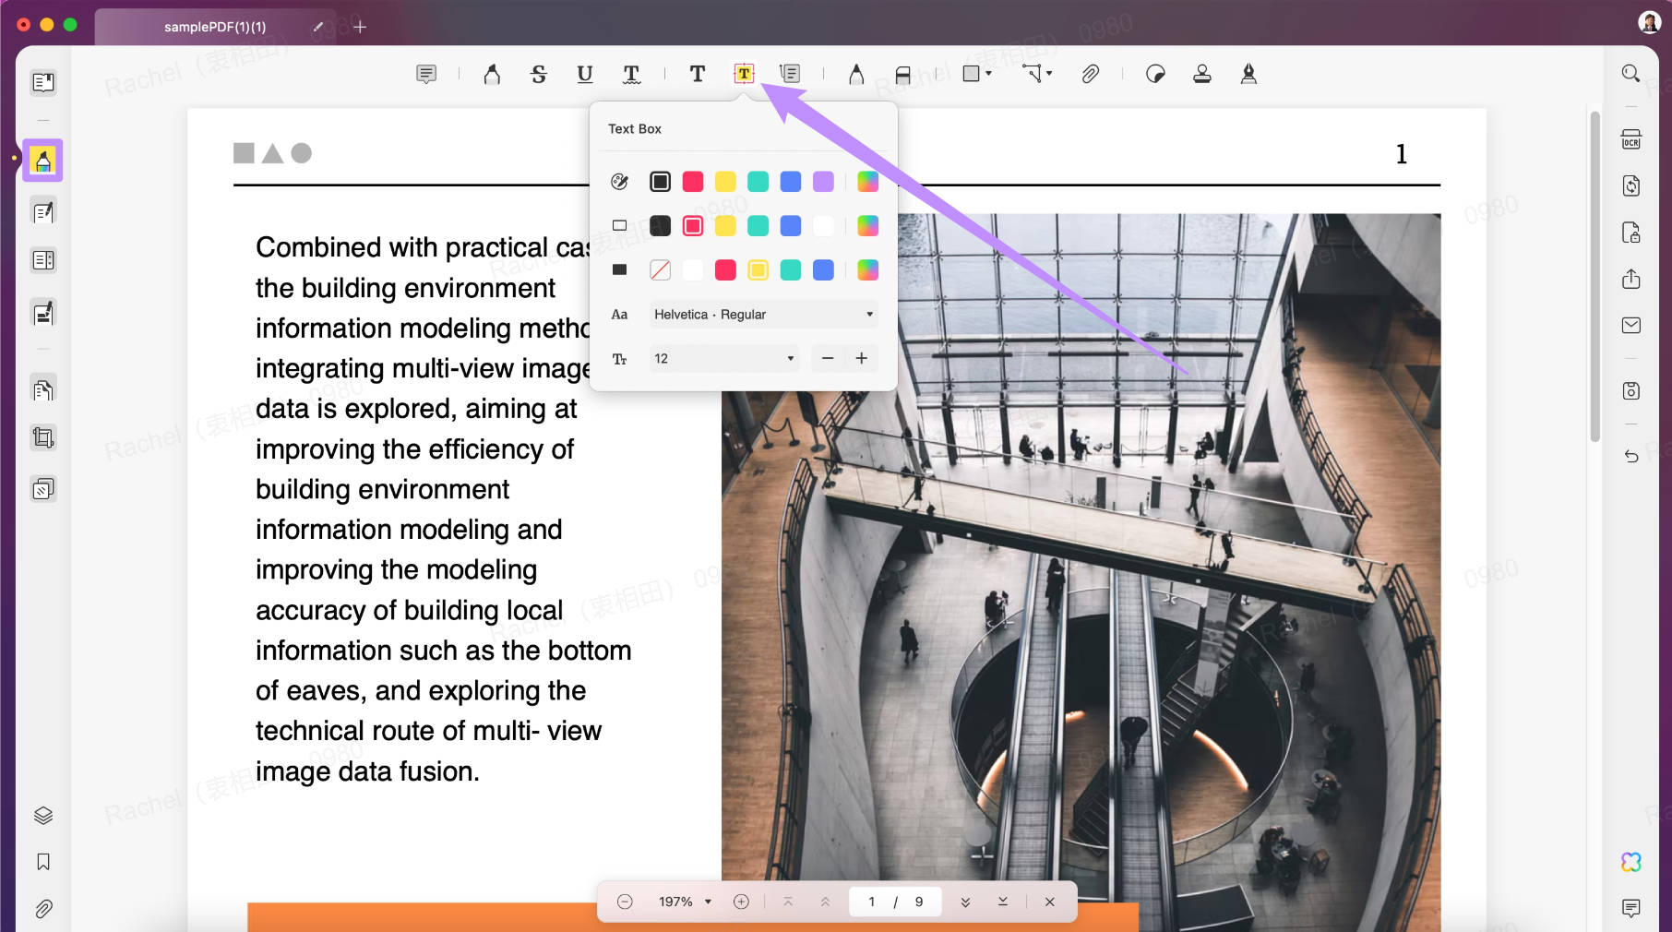This screenshot has height=932, width=1672.
Task: Open the Helvetica Regular font dropdown
Action: [x=763, y=315]
